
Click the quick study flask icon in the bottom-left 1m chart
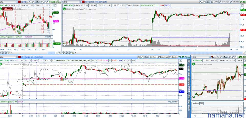pyautogui.click(x=139, y=57)
